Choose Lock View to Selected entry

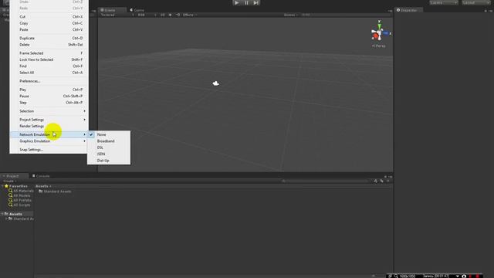49,59
